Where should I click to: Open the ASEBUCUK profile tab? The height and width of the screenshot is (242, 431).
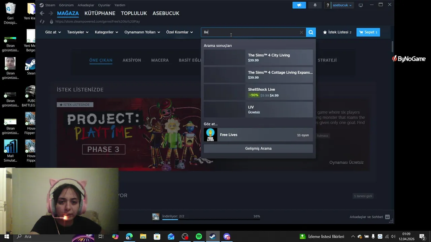click(166, 13)
